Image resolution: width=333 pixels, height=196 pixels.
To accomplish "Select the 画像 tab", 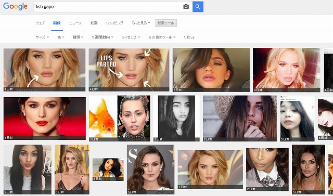I will pyautogui.click(x=57, y=23).
